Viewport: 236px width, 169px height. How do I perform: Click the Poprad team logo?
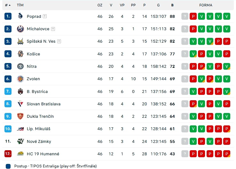click(20, 16)
